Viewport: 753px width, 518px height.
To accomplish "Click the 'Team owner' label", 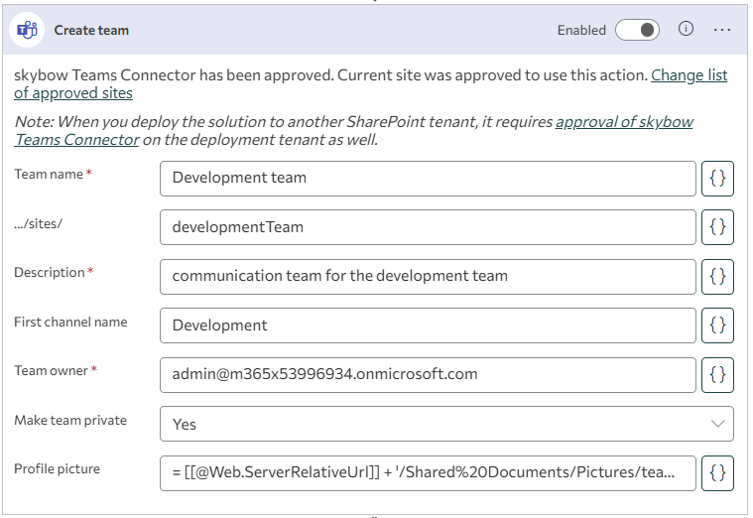I will [x=51, y=370].
